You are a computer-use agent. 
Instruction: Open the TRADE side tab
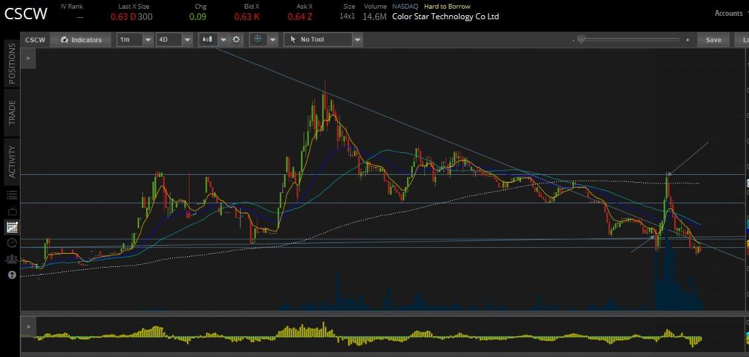tap(12, 112)
